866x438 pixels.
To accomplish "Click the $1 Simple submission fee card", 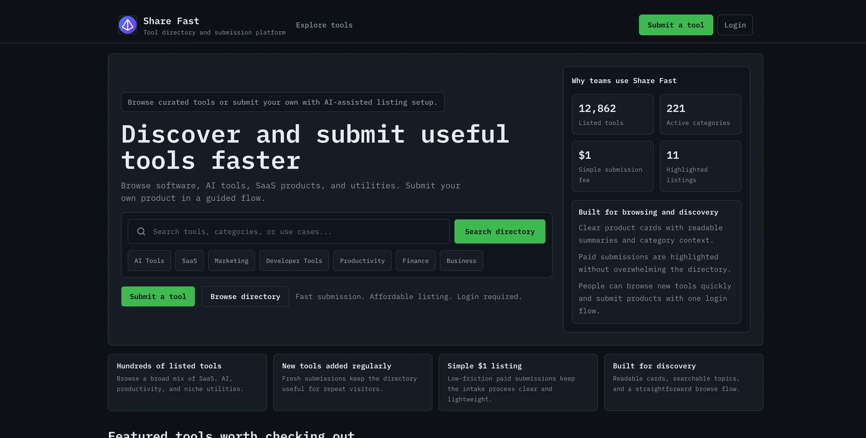I will pyautogui.click(x=613, y=166).
